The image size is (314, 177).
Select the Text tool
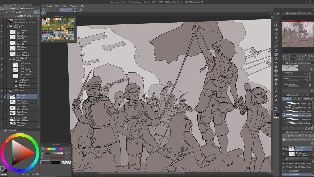pyautogui.click(x=276, y=100)
